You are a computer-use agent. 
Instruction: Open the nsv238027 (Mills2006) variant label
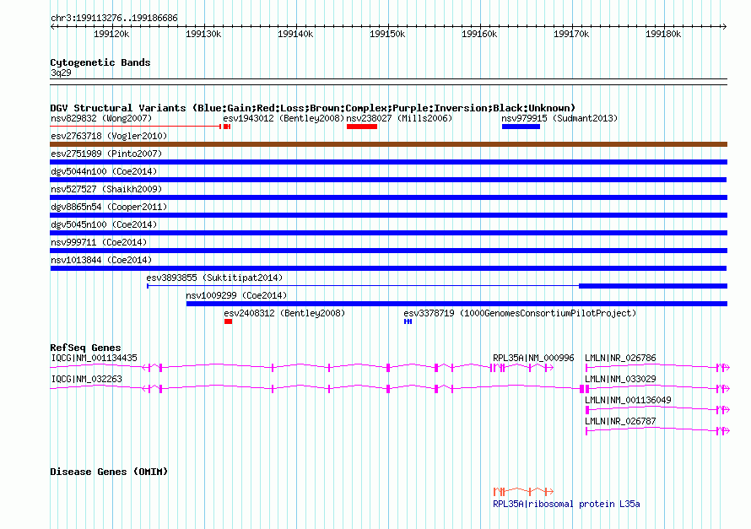coord(399,118)
